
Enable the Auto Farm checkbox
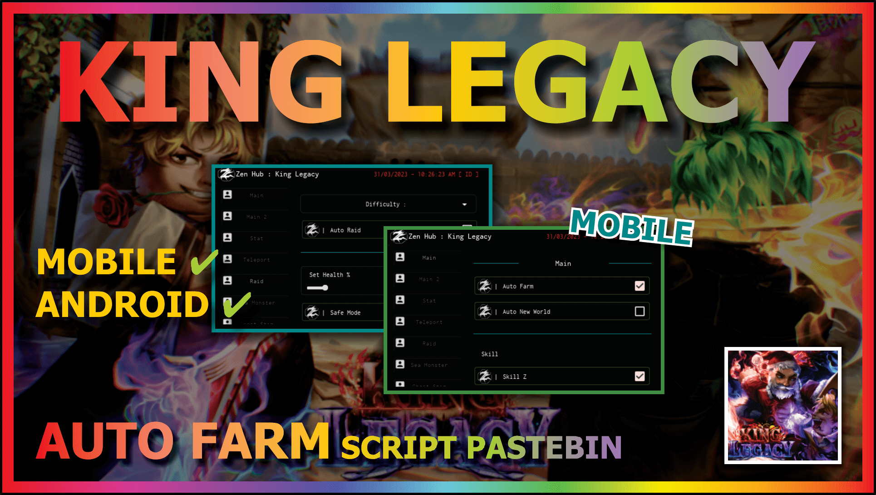point(640,287)
